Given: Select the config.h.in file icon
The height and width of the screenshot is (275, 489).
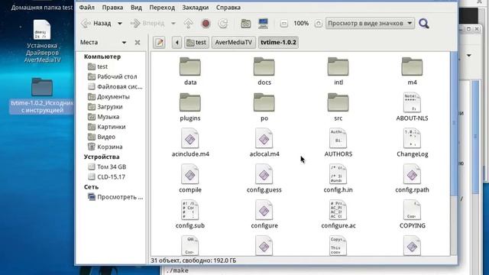Looking at the screenshot, I should [338, 174].
